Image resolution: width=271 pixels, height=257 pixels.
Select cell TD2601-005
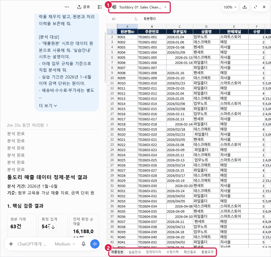click(x=152, y=57)
